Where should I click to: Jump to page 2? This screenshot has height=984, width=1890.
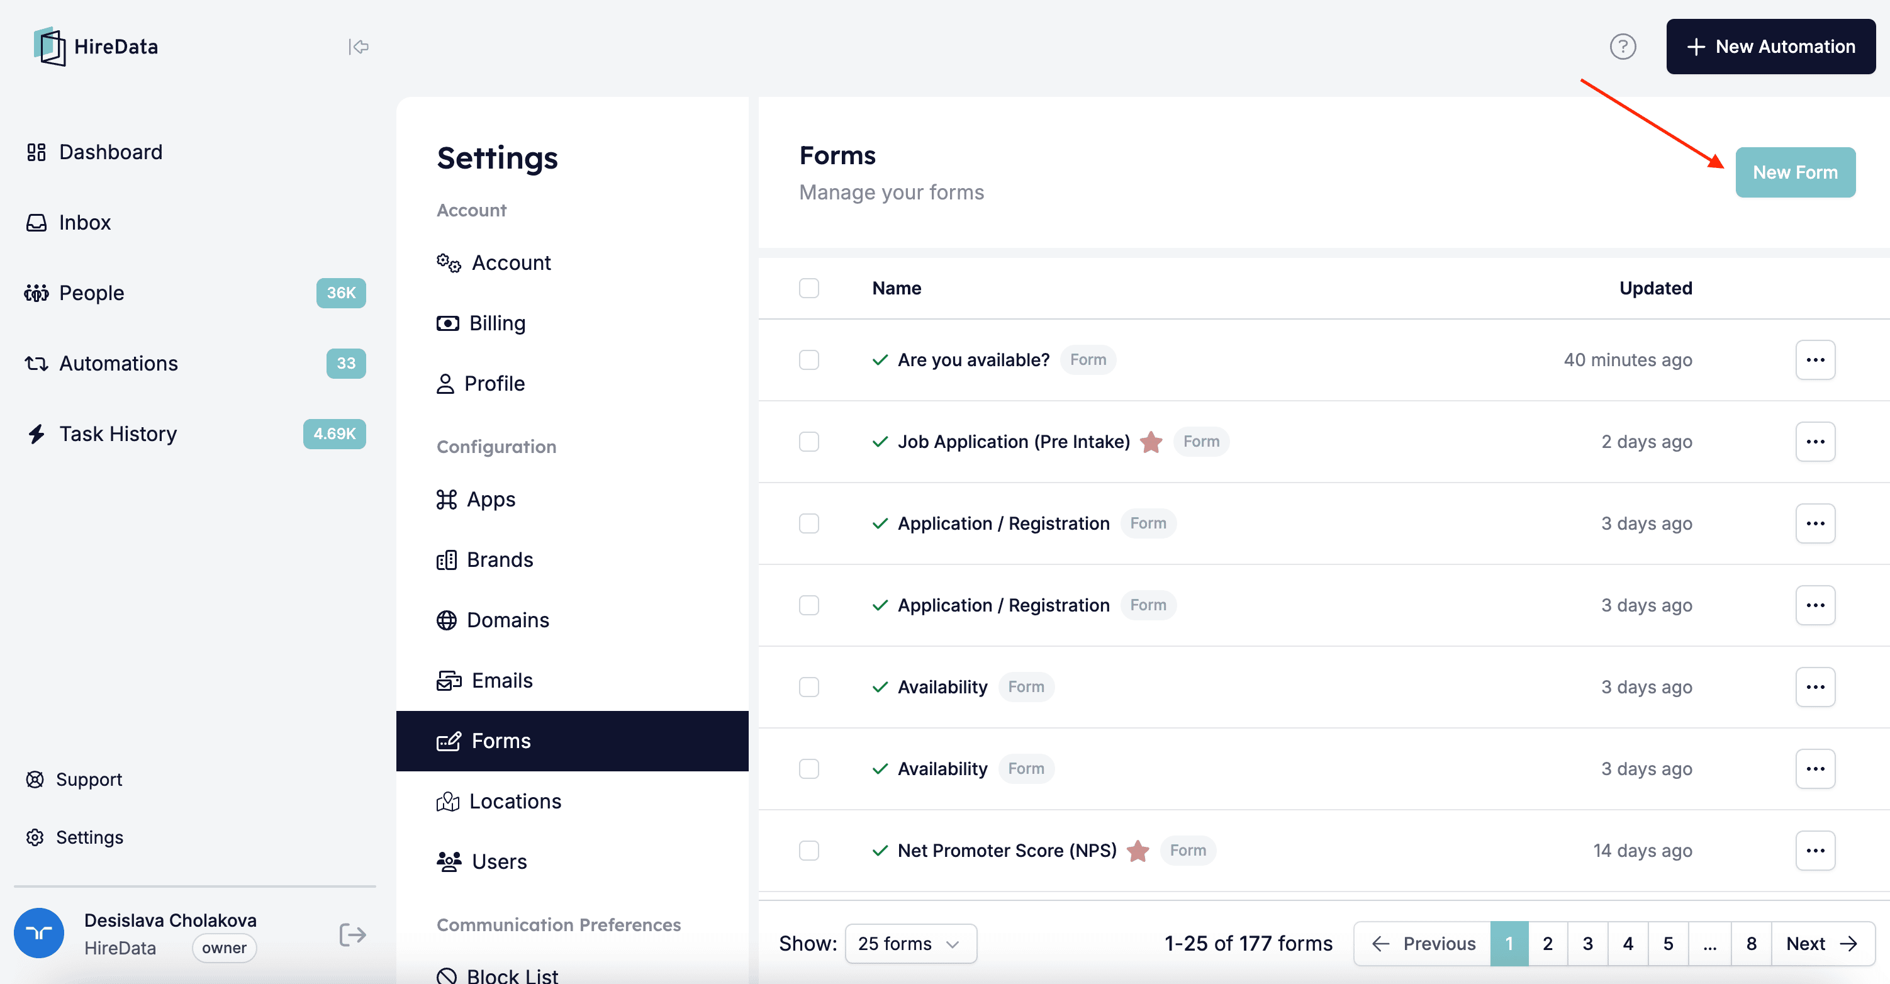1547,944
